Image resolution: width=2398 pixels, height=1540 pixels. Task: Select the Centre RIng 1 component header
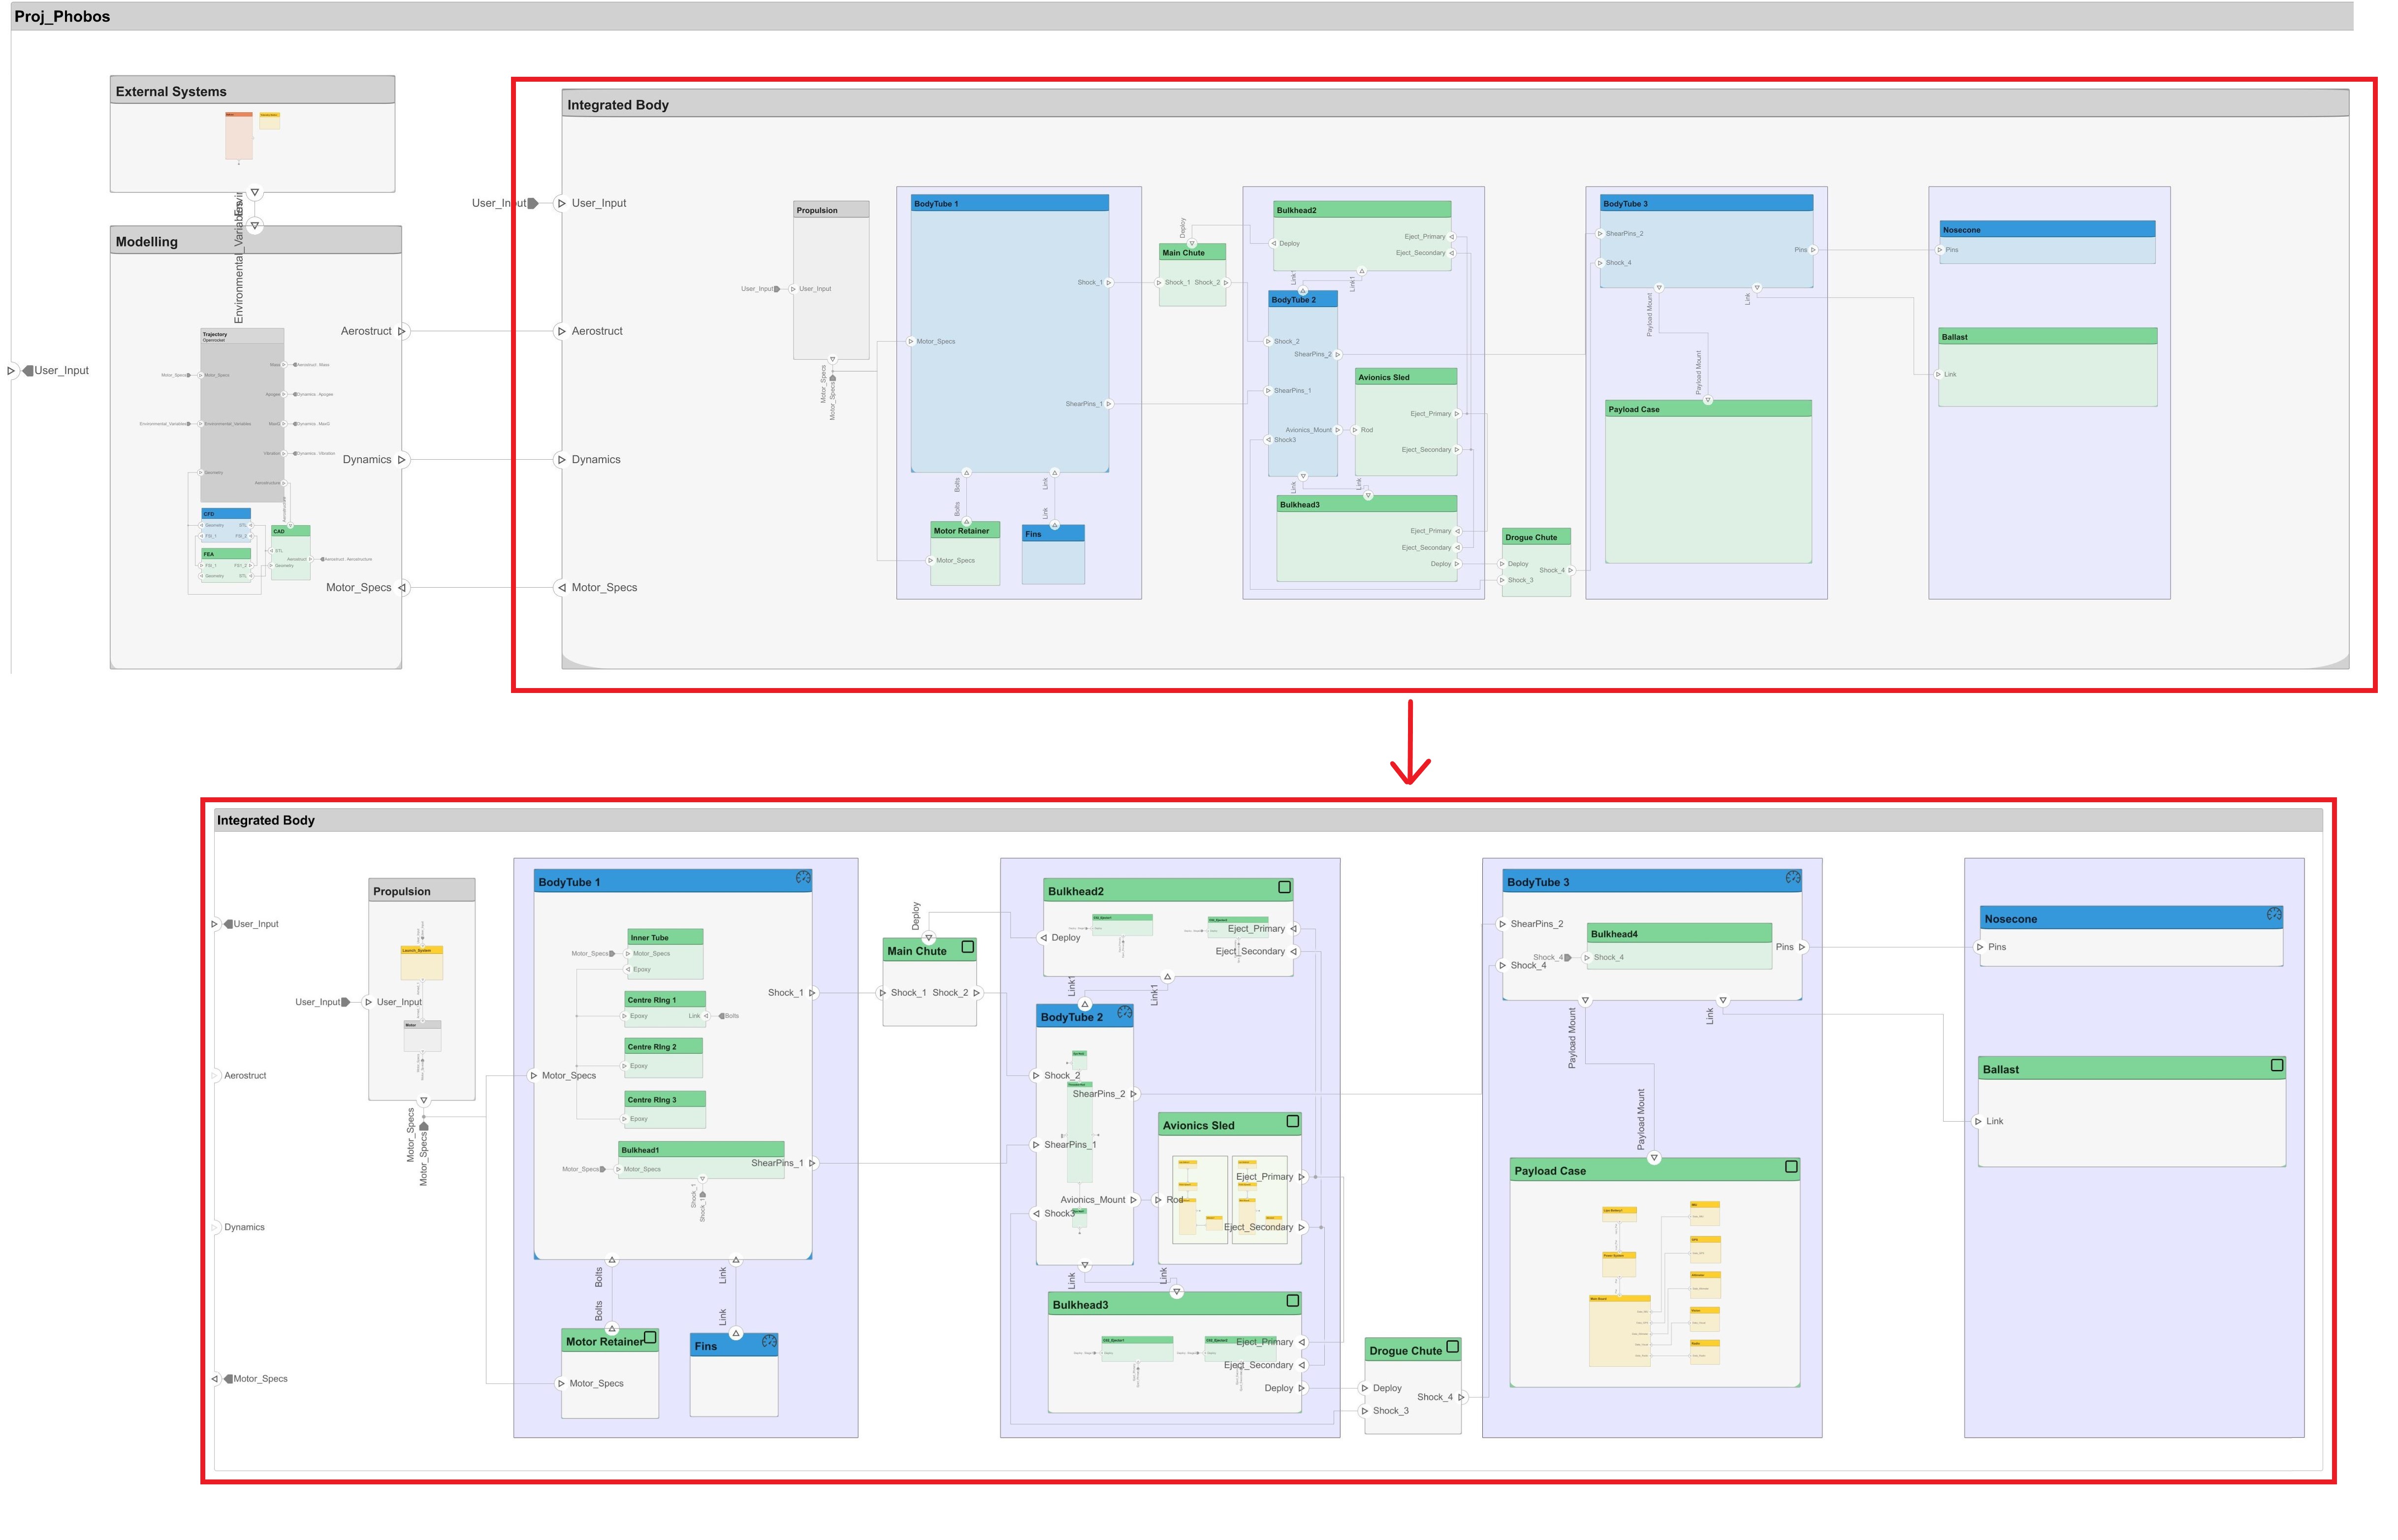[x=665, y=999]
